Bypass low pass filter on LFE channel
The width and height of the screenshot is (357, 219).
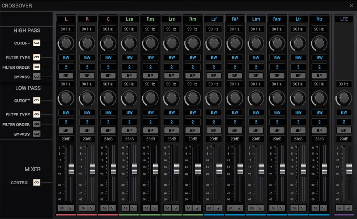click(x=344, y=131)
